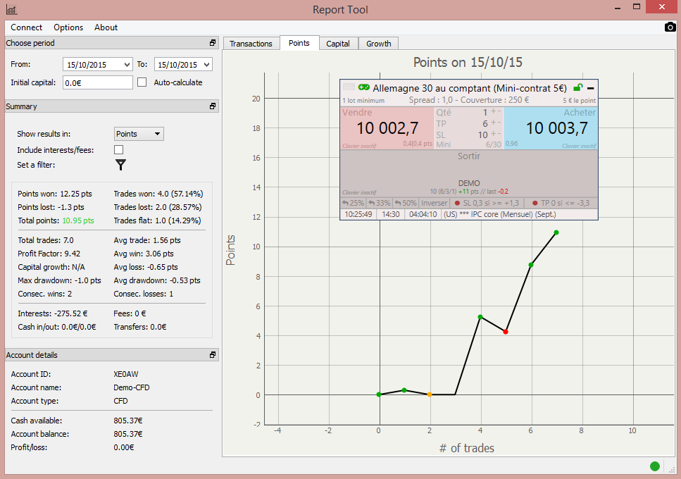Click the Vendre price 10 002,7

point(387,128)
